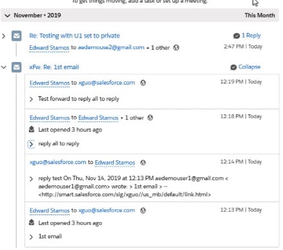Open Edward Stamos recipient on 12:18 PM email
This screenshot has height=250, width=283.
pos(98,118)
